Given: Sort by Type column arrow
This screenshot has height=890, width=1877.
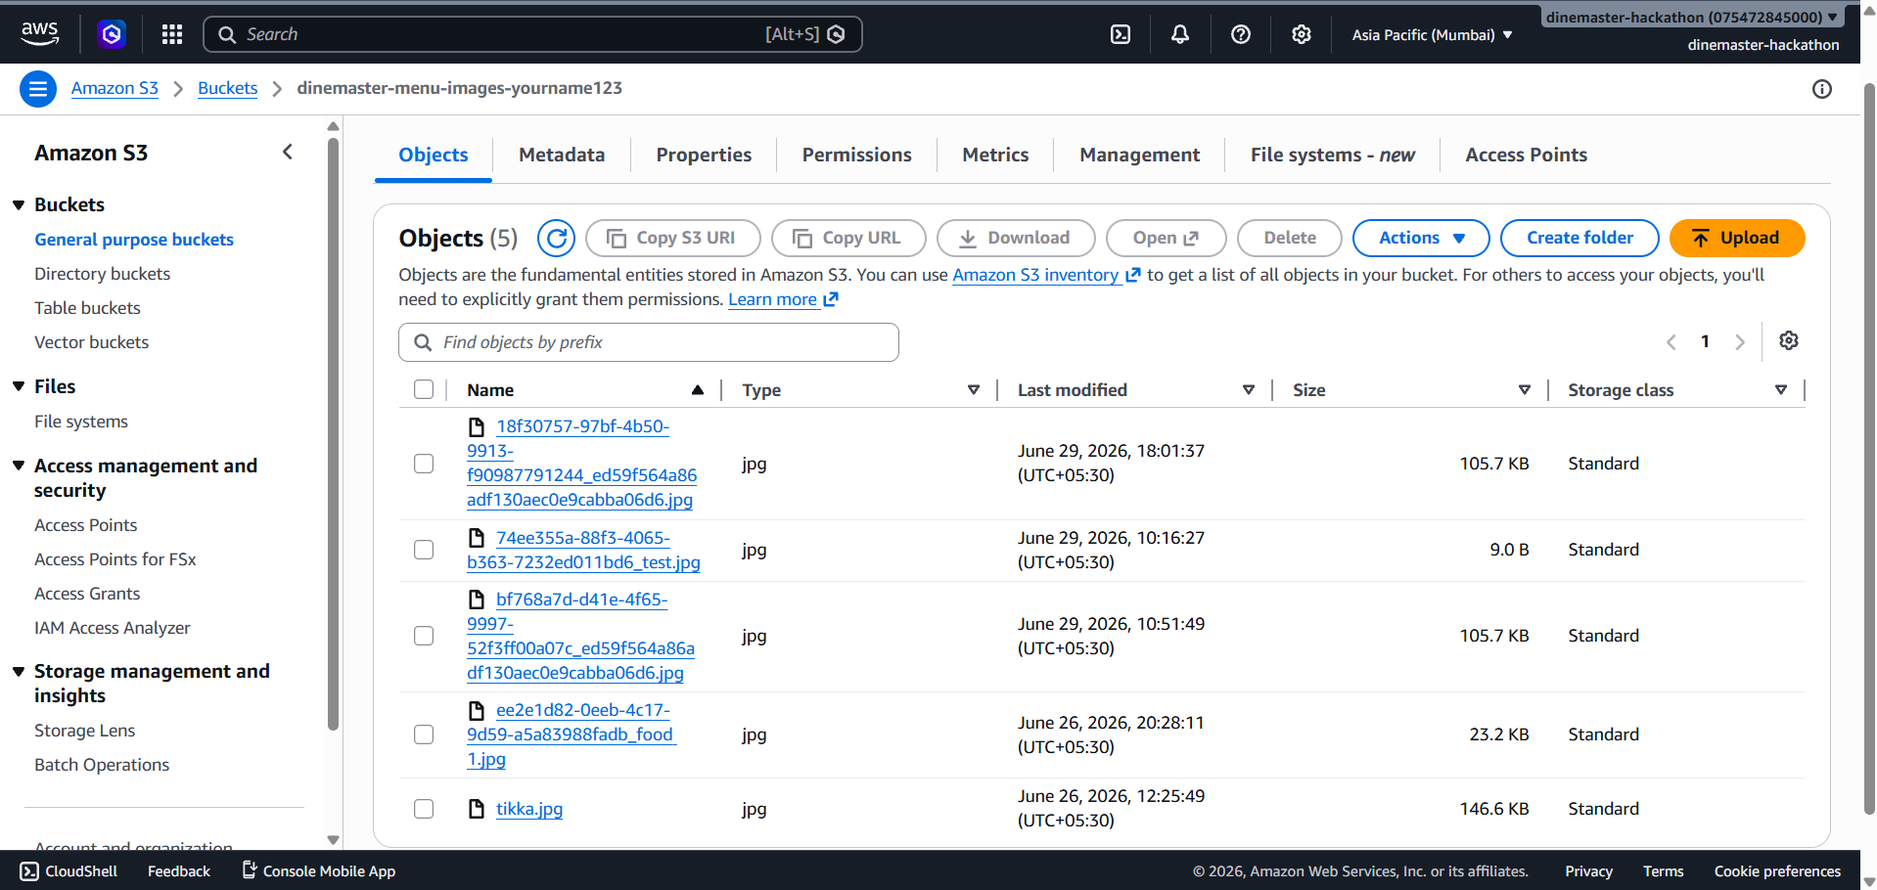Looking at the screenshot, I should [x=974, y=389].
